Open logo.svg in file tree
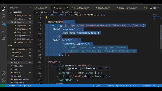The height and width of the screenshot is (91, 162). point(20,76)
